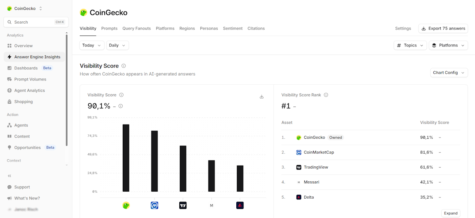Click the Expand button
This screenshot has height=218, width=475.
450,213
